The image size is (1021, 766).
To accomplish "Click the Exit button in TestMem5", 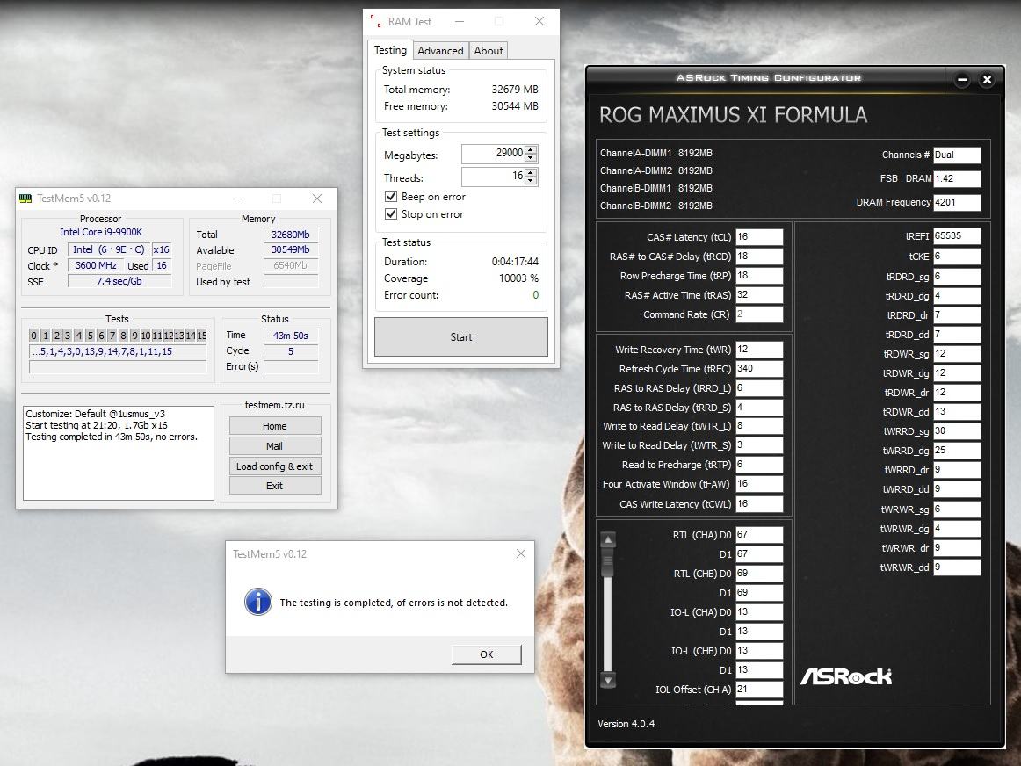I will (x=275, y=486).
